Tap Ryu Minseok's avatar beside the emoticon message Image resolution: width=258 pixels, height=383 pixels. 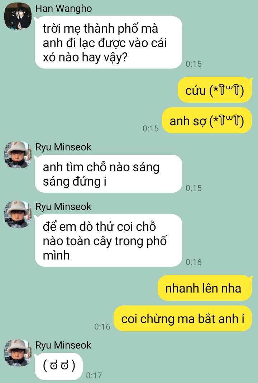click(18, 353)
